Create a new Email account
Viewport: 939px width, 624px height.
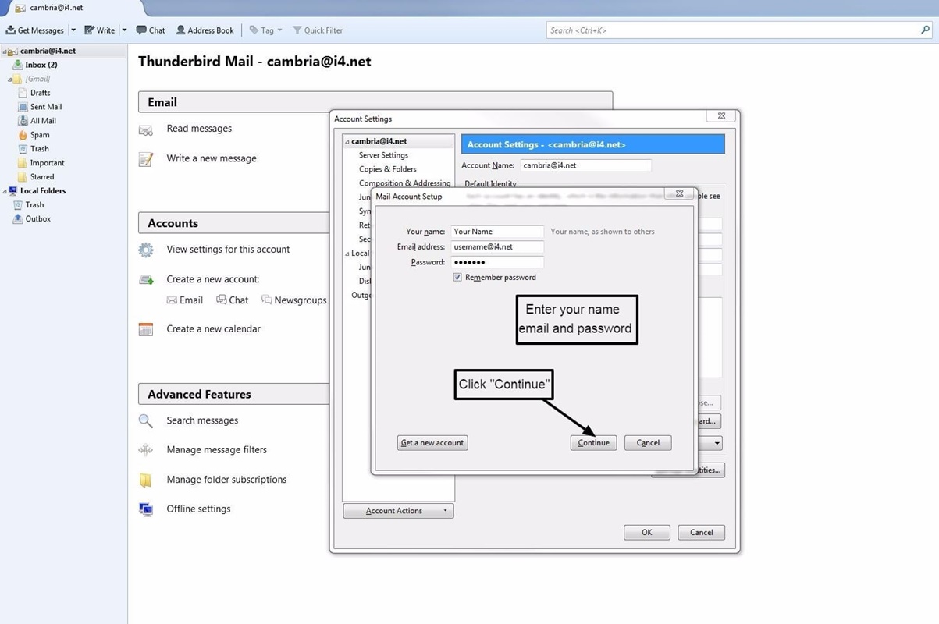[x=185, y=300]
